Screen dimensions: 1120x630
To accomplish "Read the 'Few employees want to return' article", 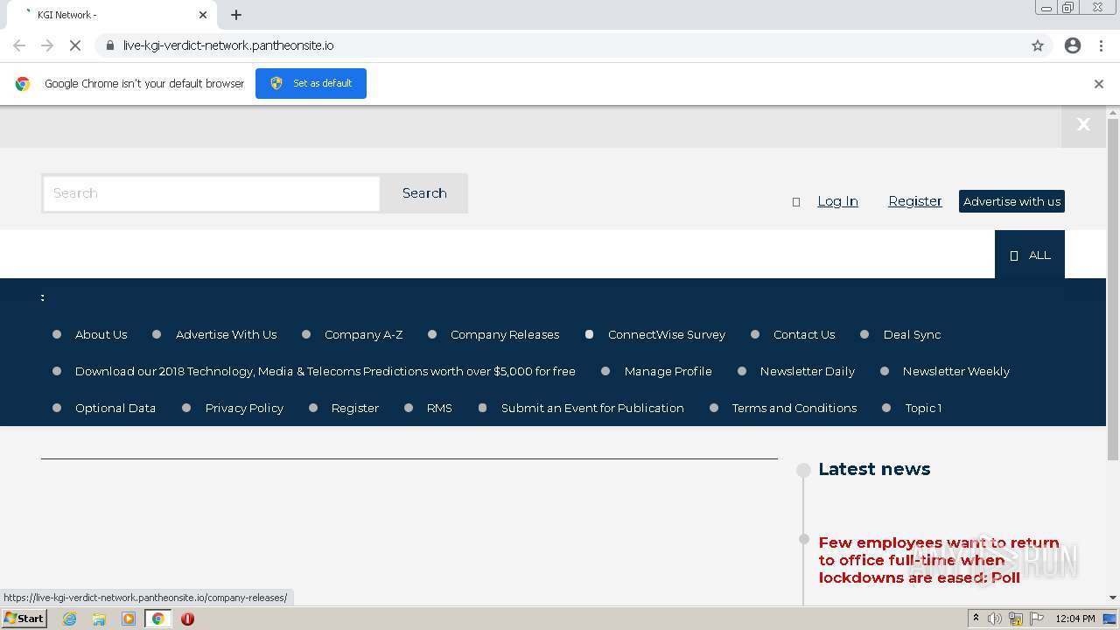I will click(939, 560).
